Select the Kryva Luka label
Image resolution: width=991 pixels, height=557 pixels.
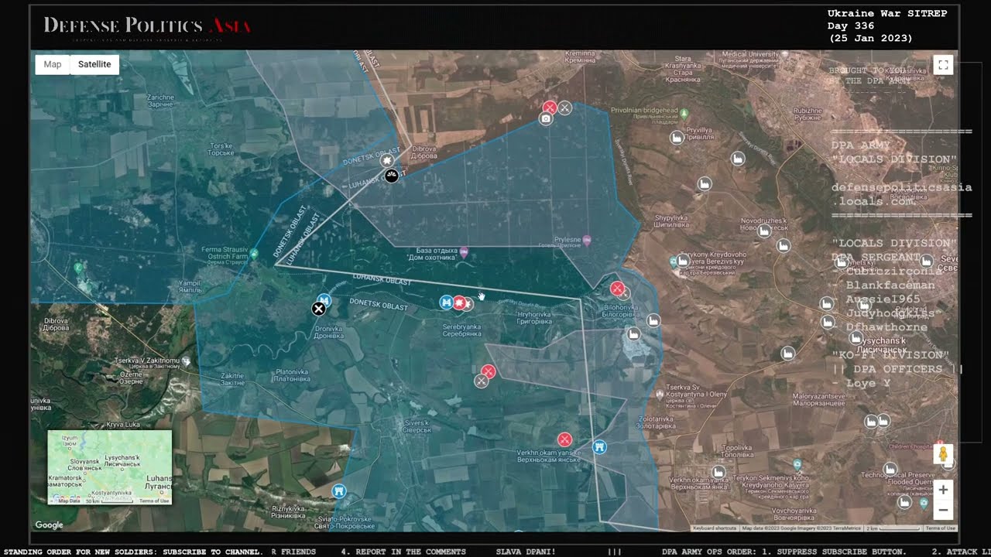[122, 425]
